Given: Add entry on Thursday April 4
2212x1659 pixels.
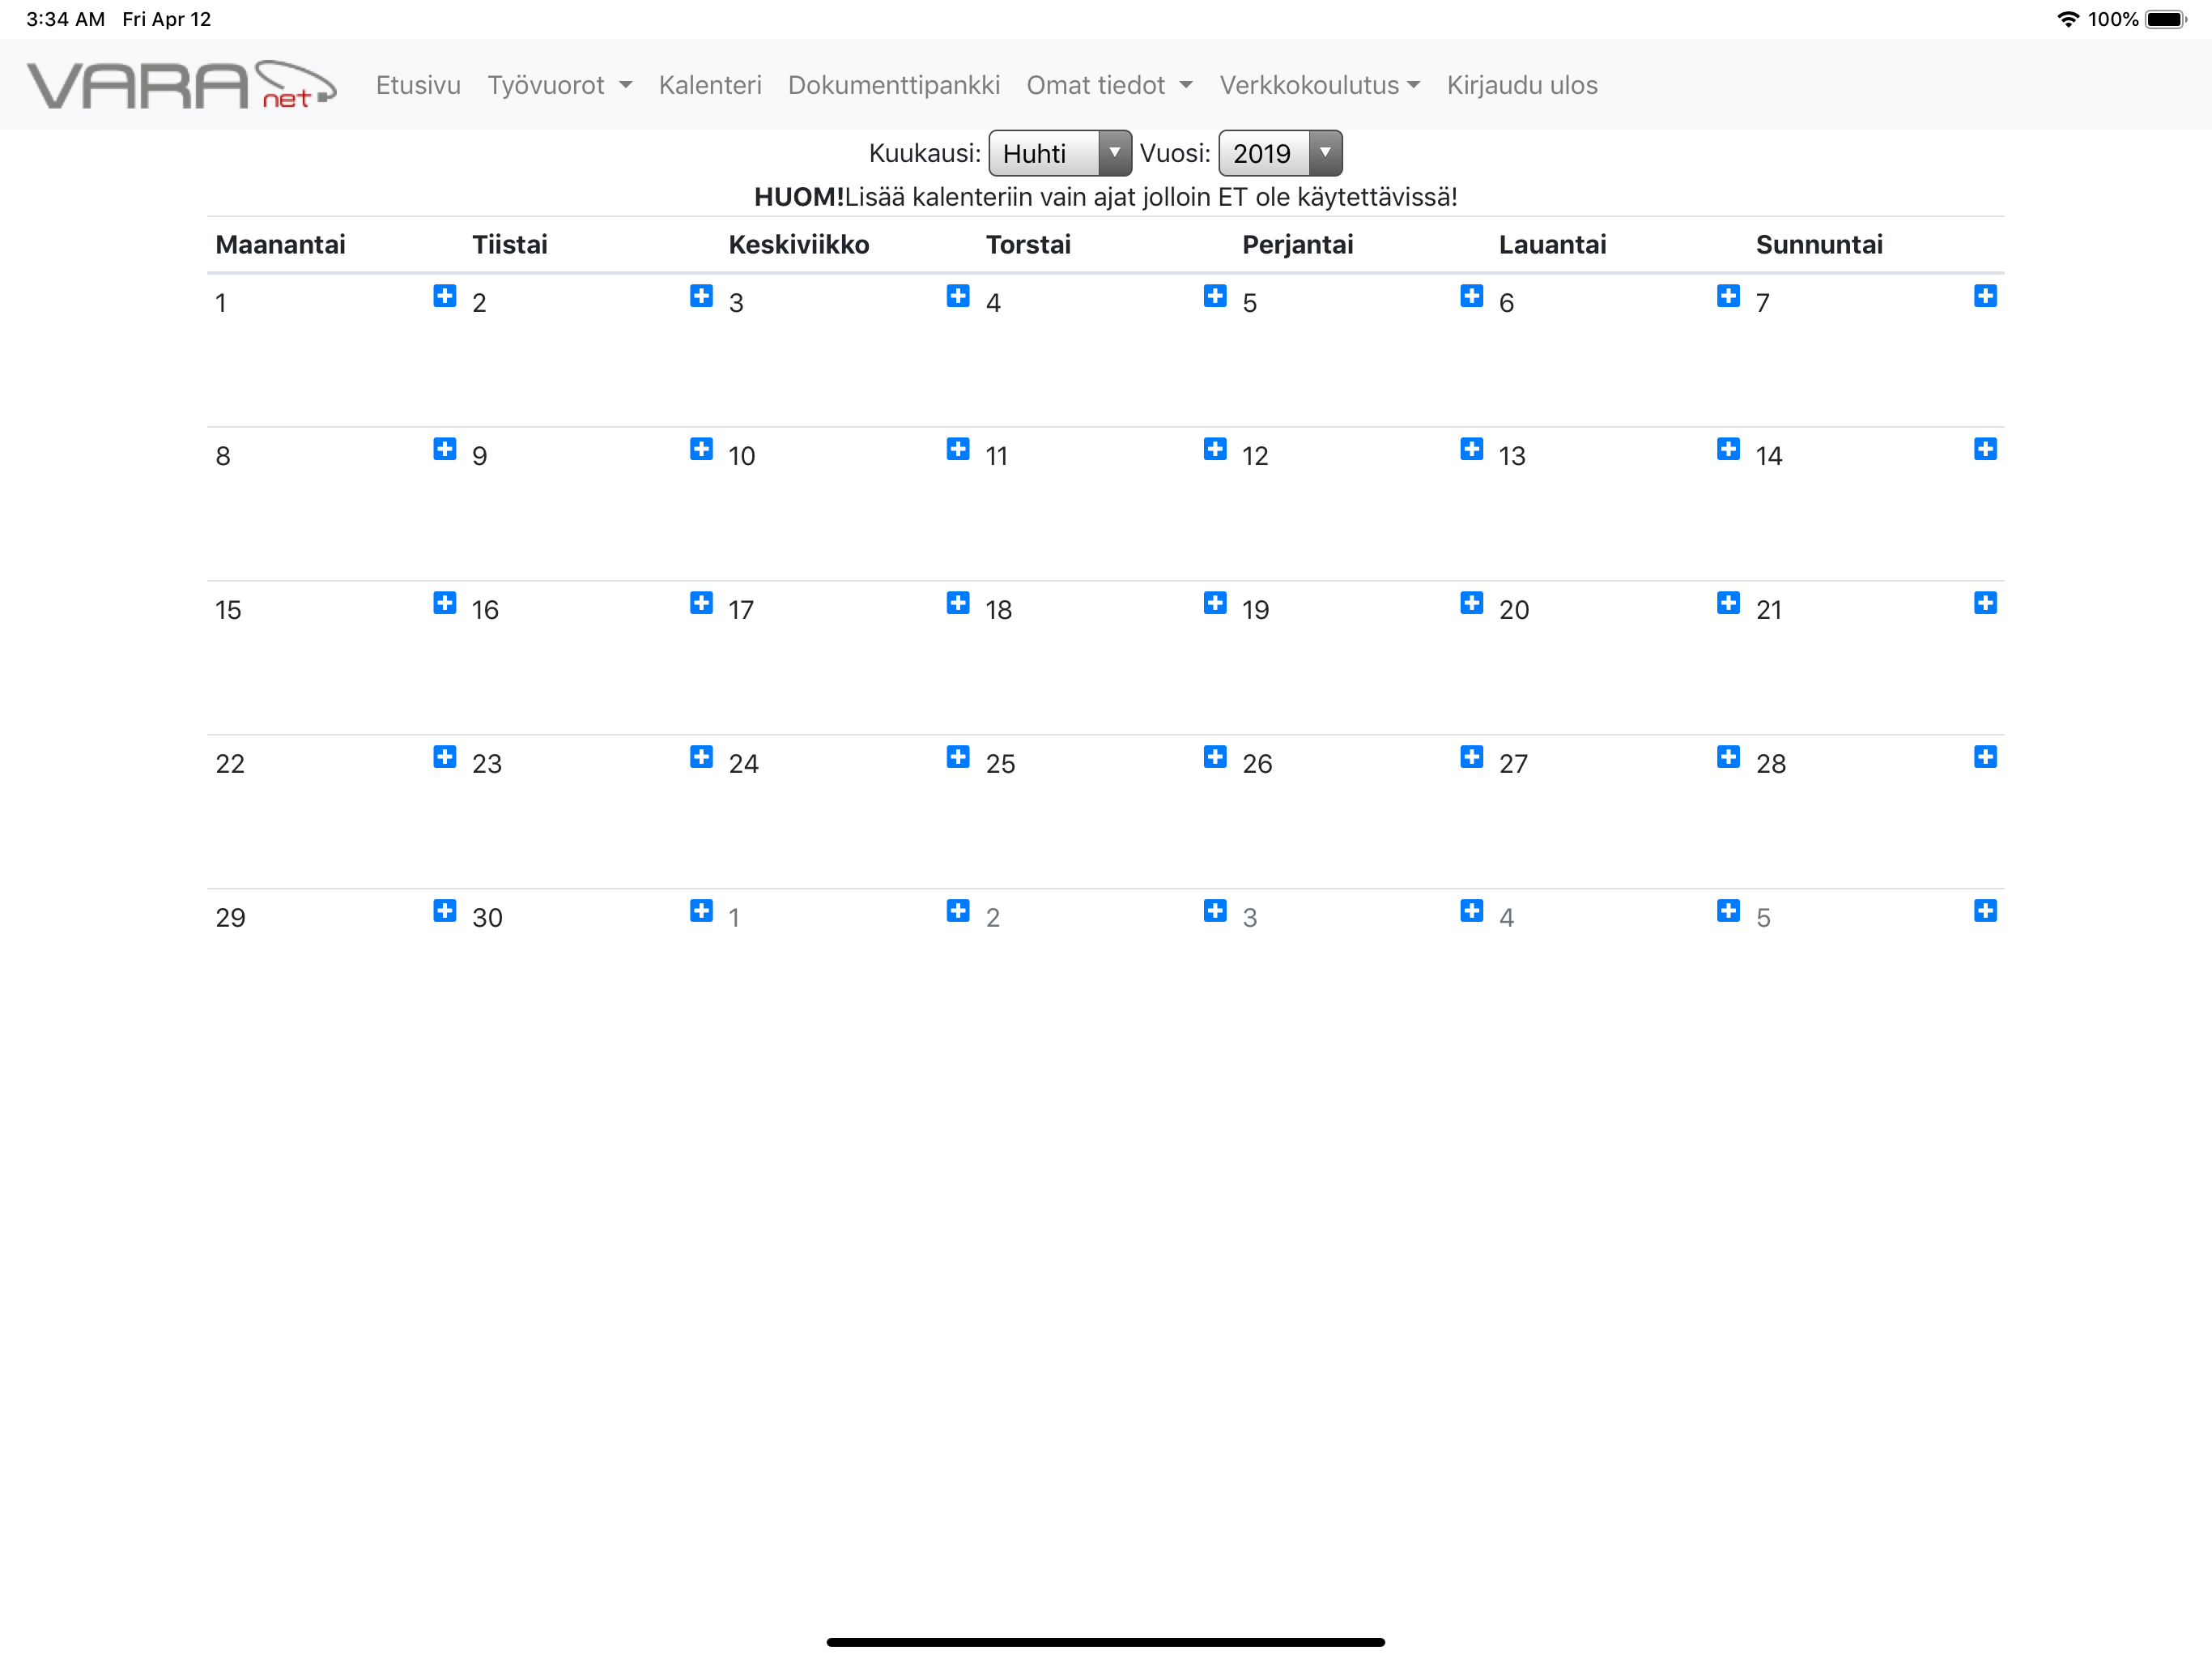Looking at the screenshot, I should tap(1215, 295).
